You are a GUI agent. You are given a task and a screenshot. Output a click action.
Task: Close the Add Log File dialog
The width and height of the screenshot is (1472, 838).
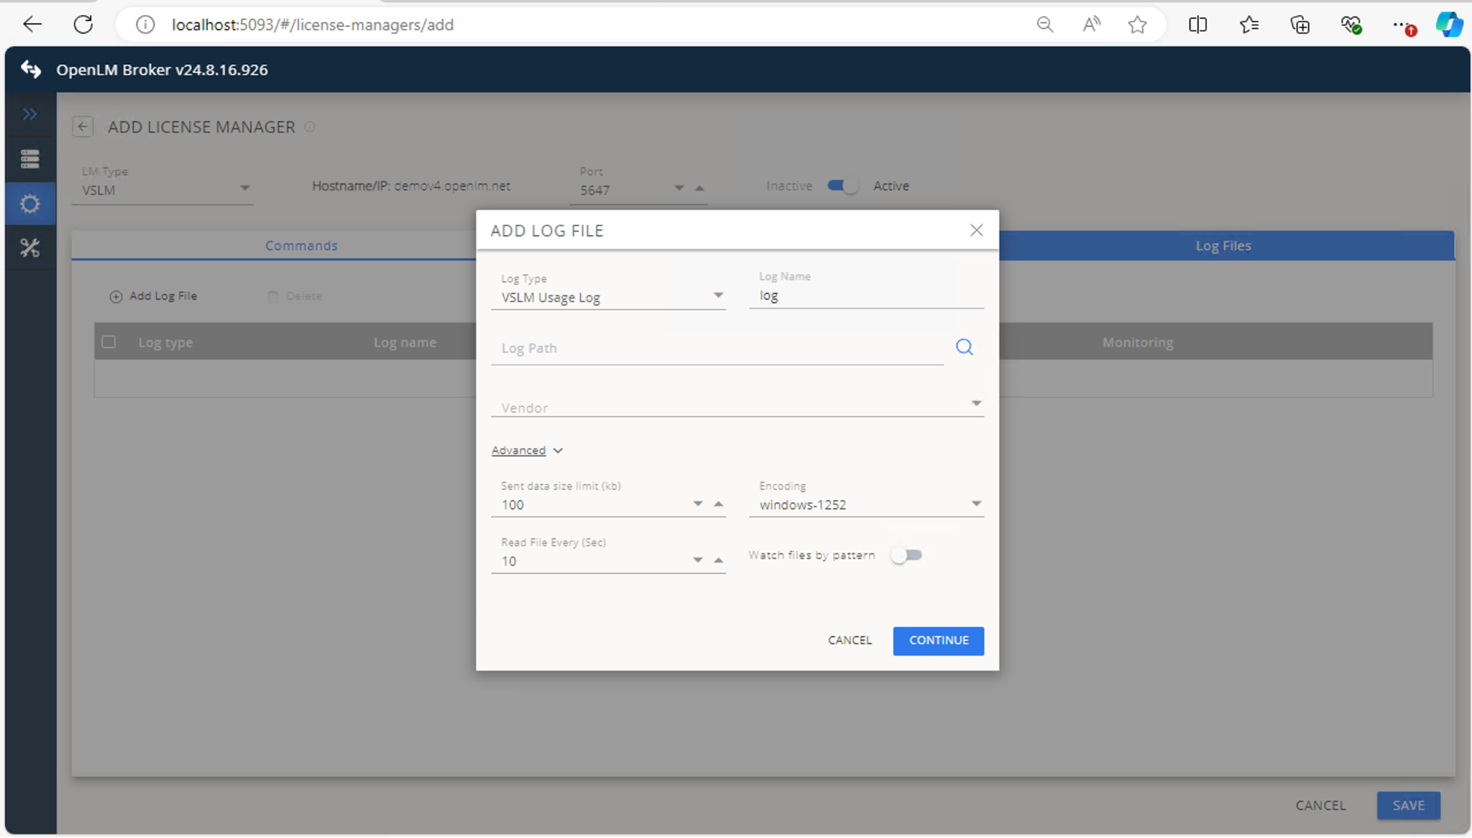click(976, 231)
